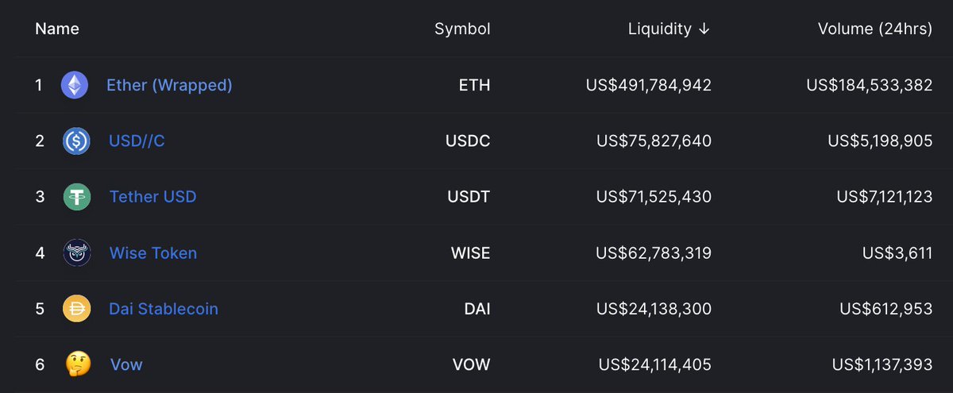Image resolution: width=953 pixels, height=393 pixels.
Task: Click the Name column header
Action: tap(57, 29)
